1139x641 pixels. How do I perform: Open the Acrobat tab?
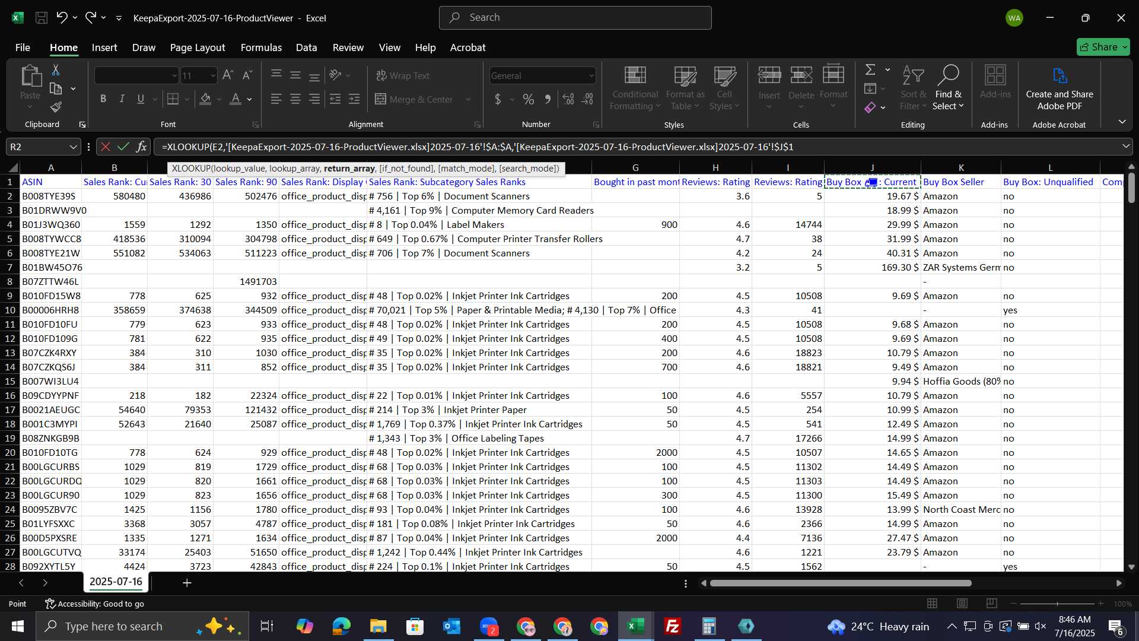point(467,47)
